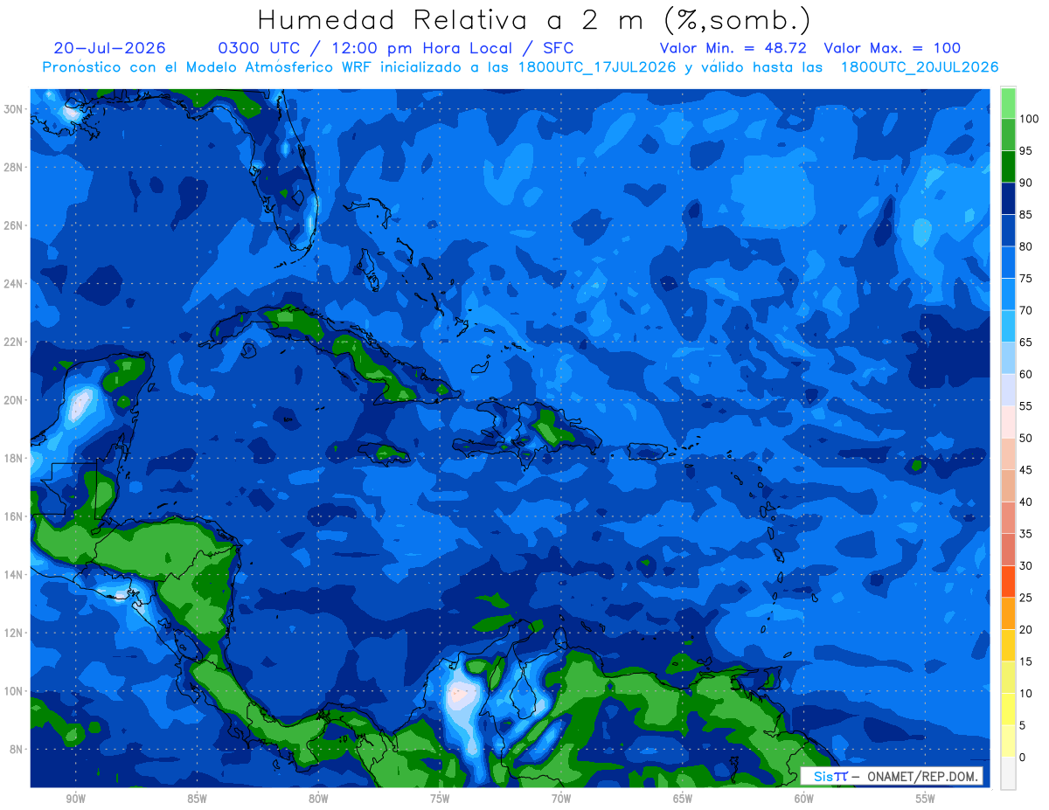Click the 60W longitude axis label
1049x810 pixels.
coord(804,799)
